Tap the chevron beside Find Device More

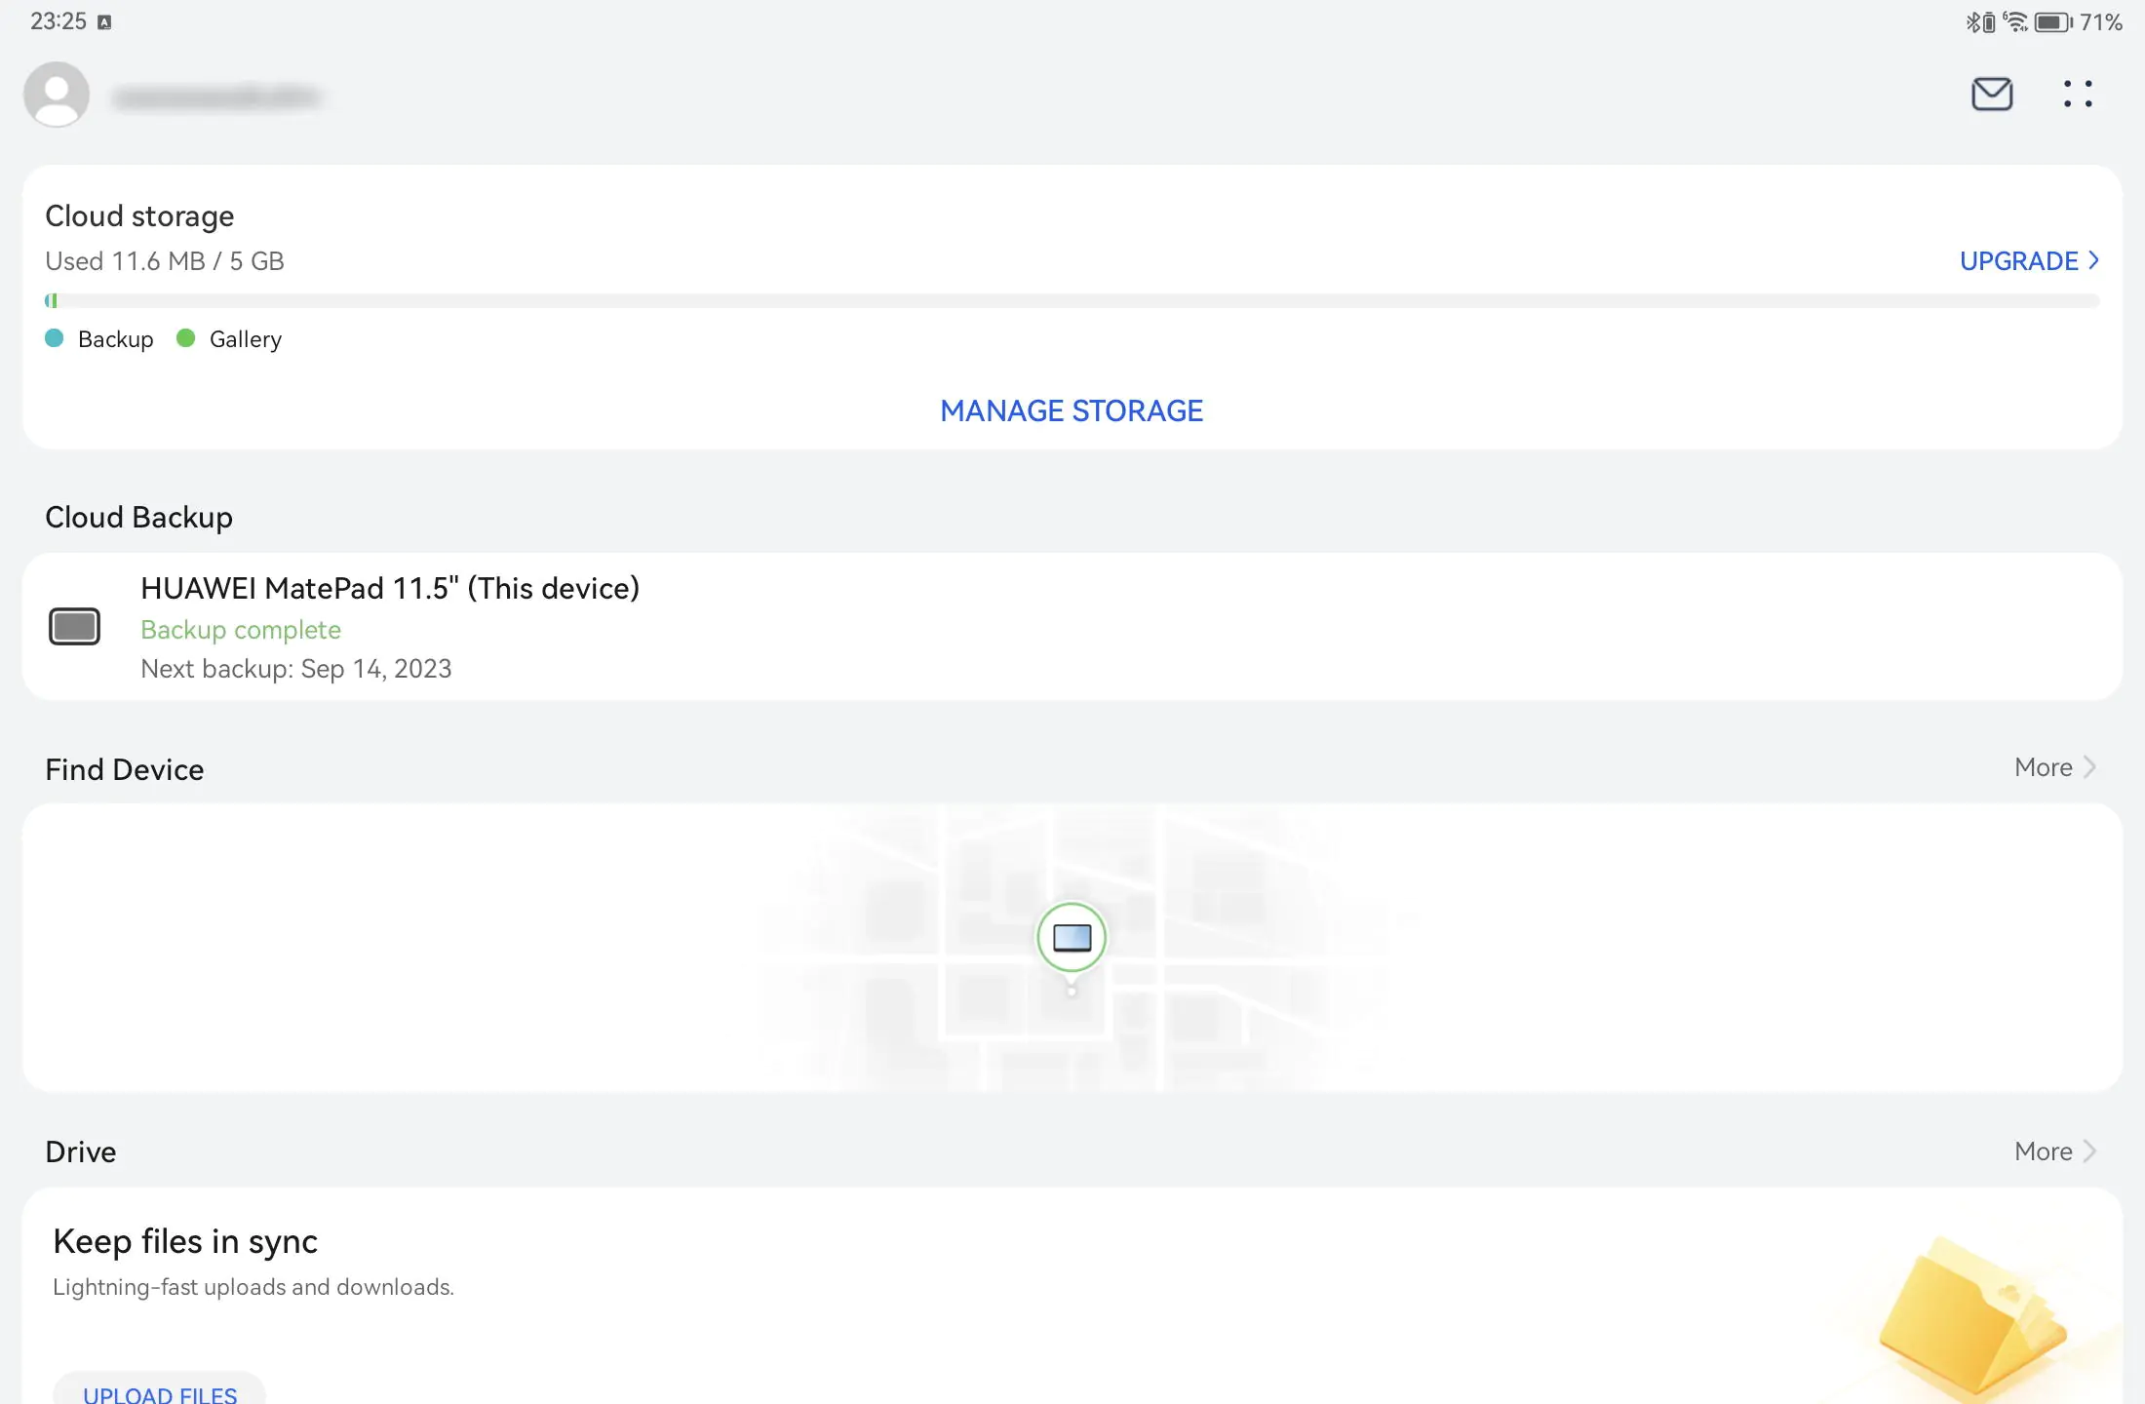[2089, 767]
